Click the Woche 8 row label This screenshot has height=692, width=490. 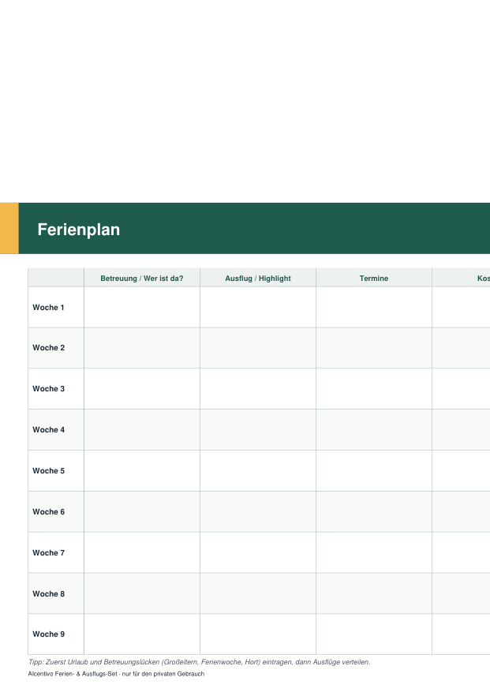point(49,594)
